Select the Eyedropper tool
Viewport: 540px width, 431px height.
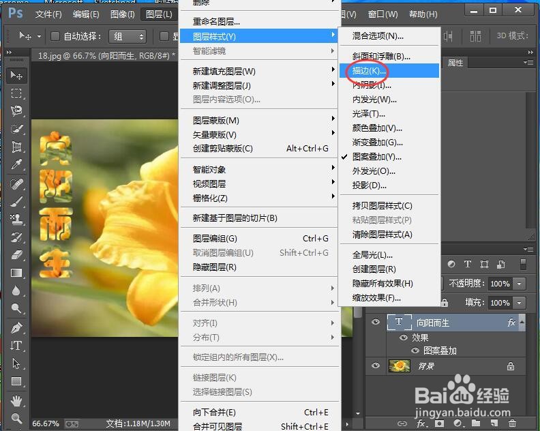click(16, 164)
